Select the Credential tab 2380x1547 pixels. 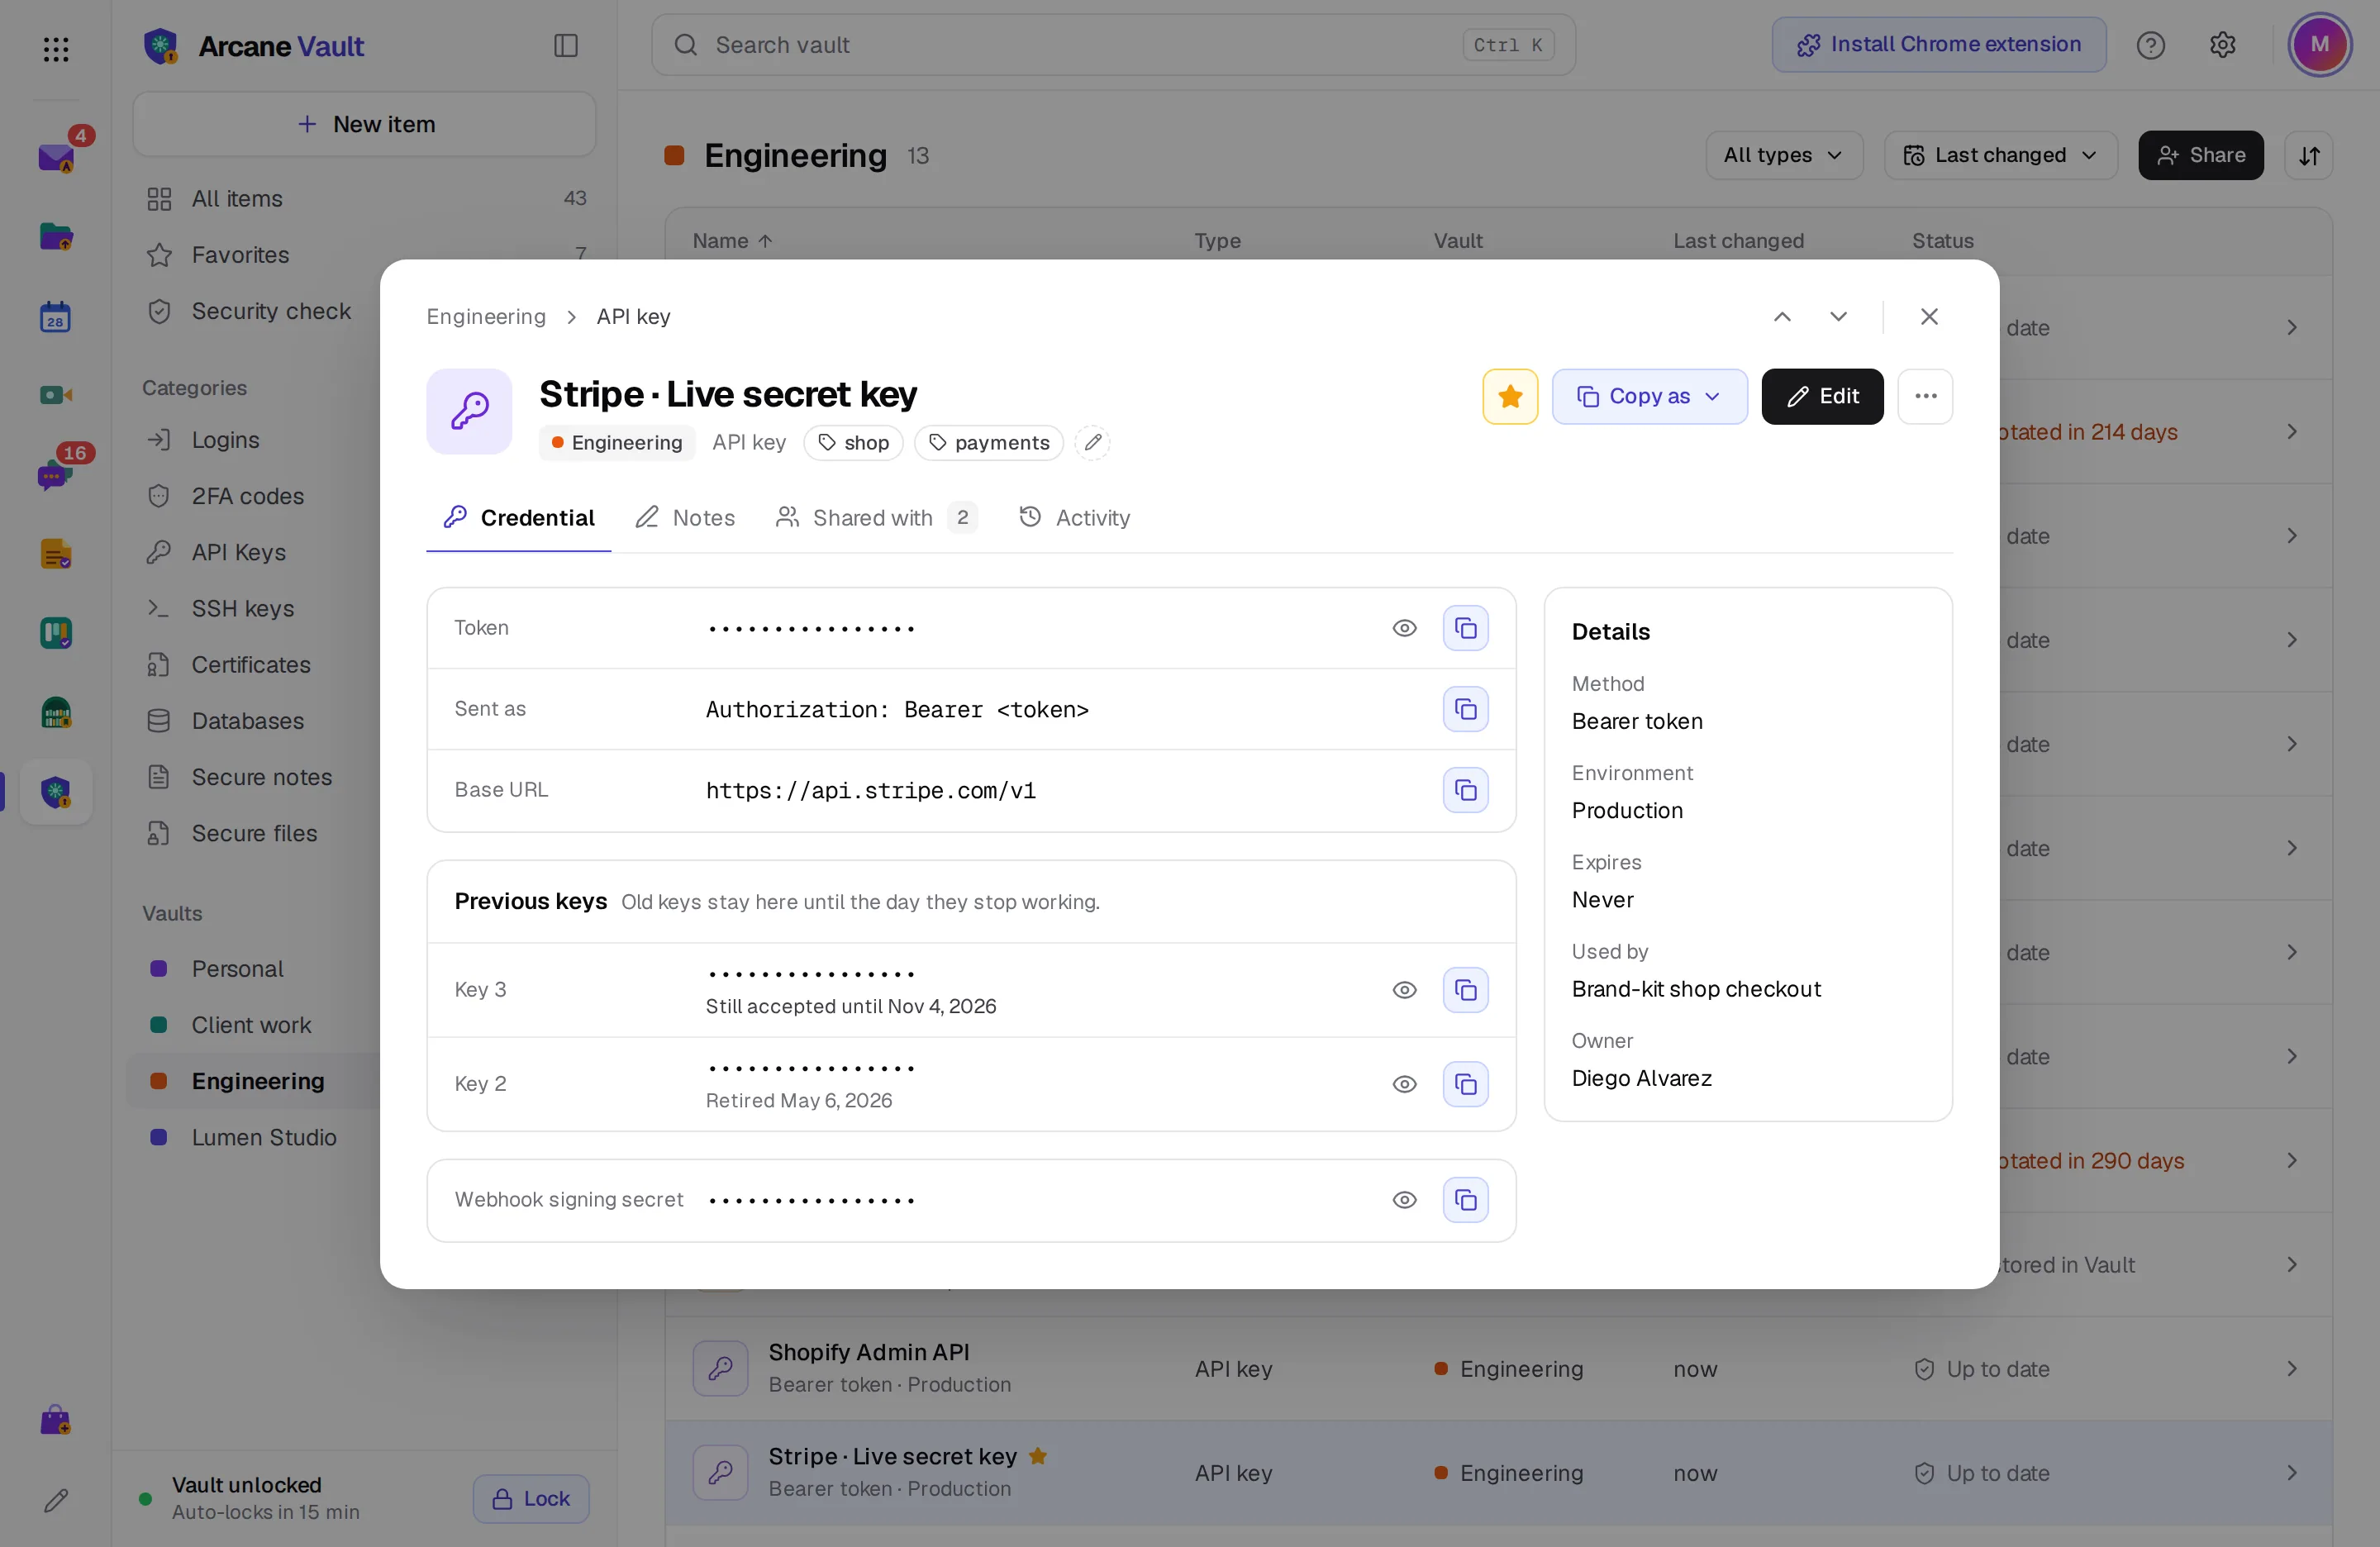point(519,518)
